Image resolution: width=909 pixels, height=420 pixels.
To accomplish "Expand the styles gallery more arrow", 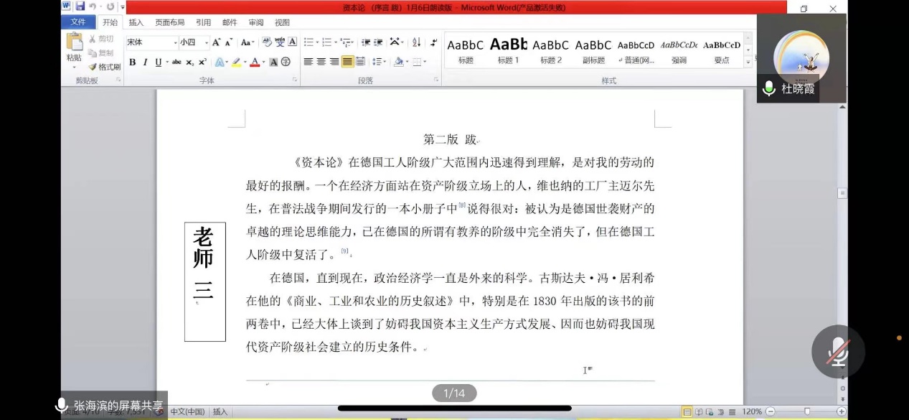I will (x=748, y=62).
